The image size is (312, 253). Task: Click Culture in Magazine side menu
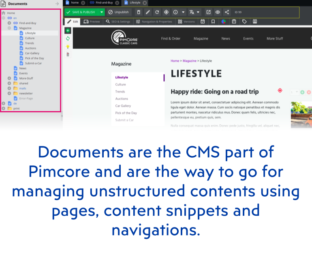pos(121,84)
